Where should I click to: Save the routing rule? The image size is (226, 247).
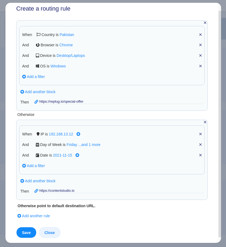click(26, 232)
